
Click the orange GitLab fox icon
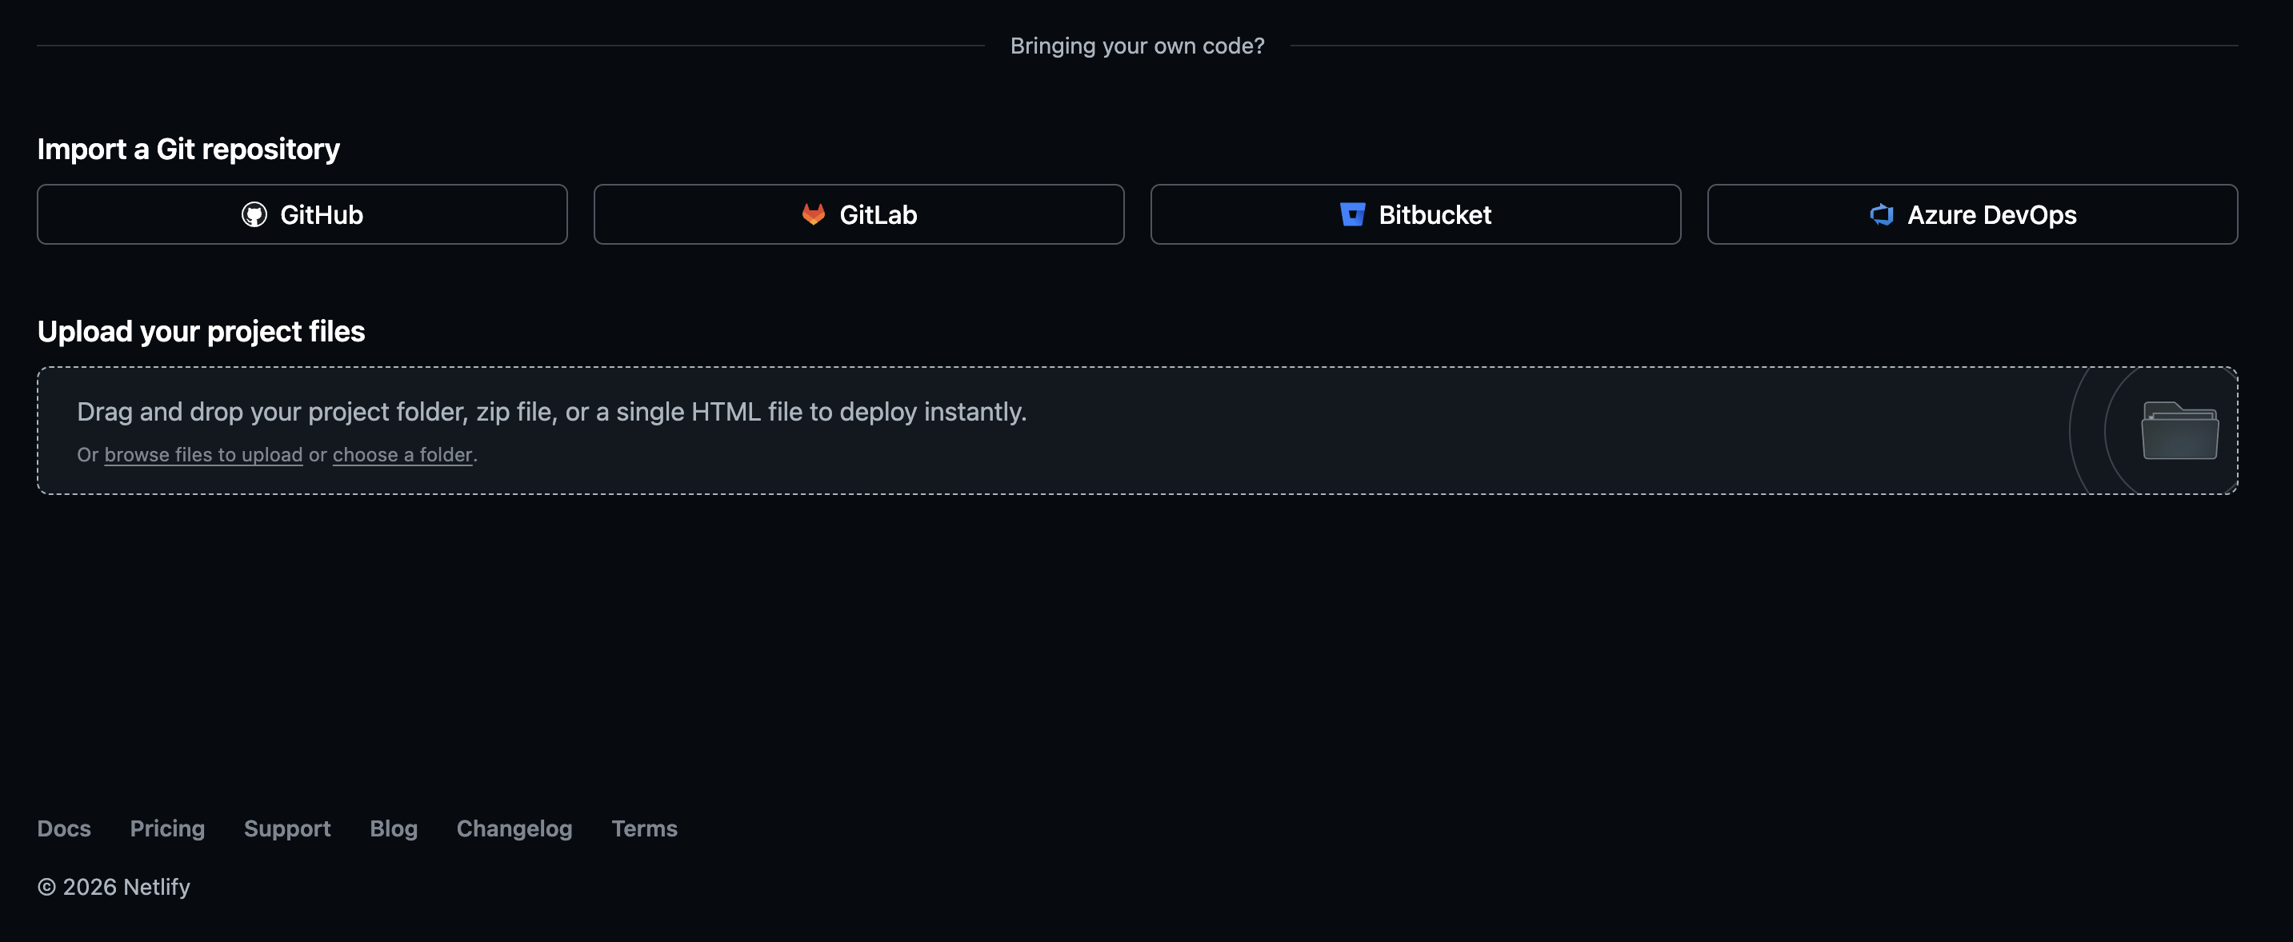point(813,214)
